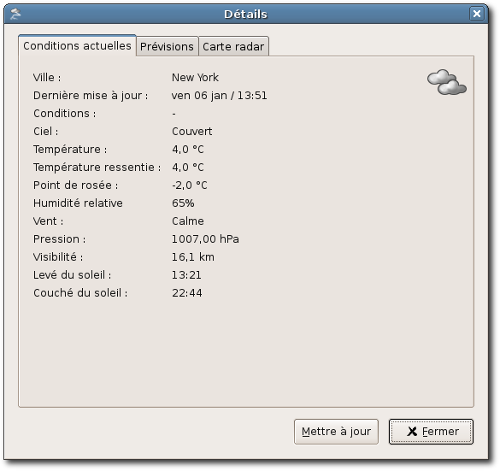Viewport: 500px width, 471px height.
Task: Click the 65% humidity value
Action: [x=183, y=203]
